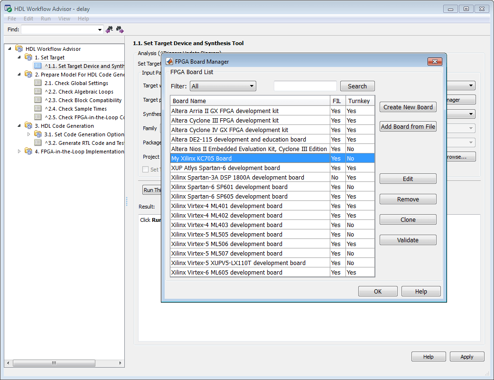Select Xilinx Virtex-6 ML605 development board row
Viewport: 494px width, 380px height.
(272, 273)
